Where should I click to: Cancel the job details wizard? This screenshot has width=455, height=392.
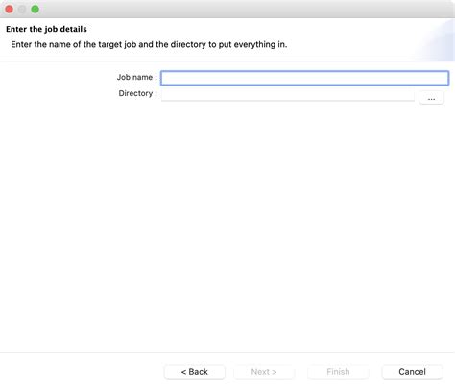point(412,372)
